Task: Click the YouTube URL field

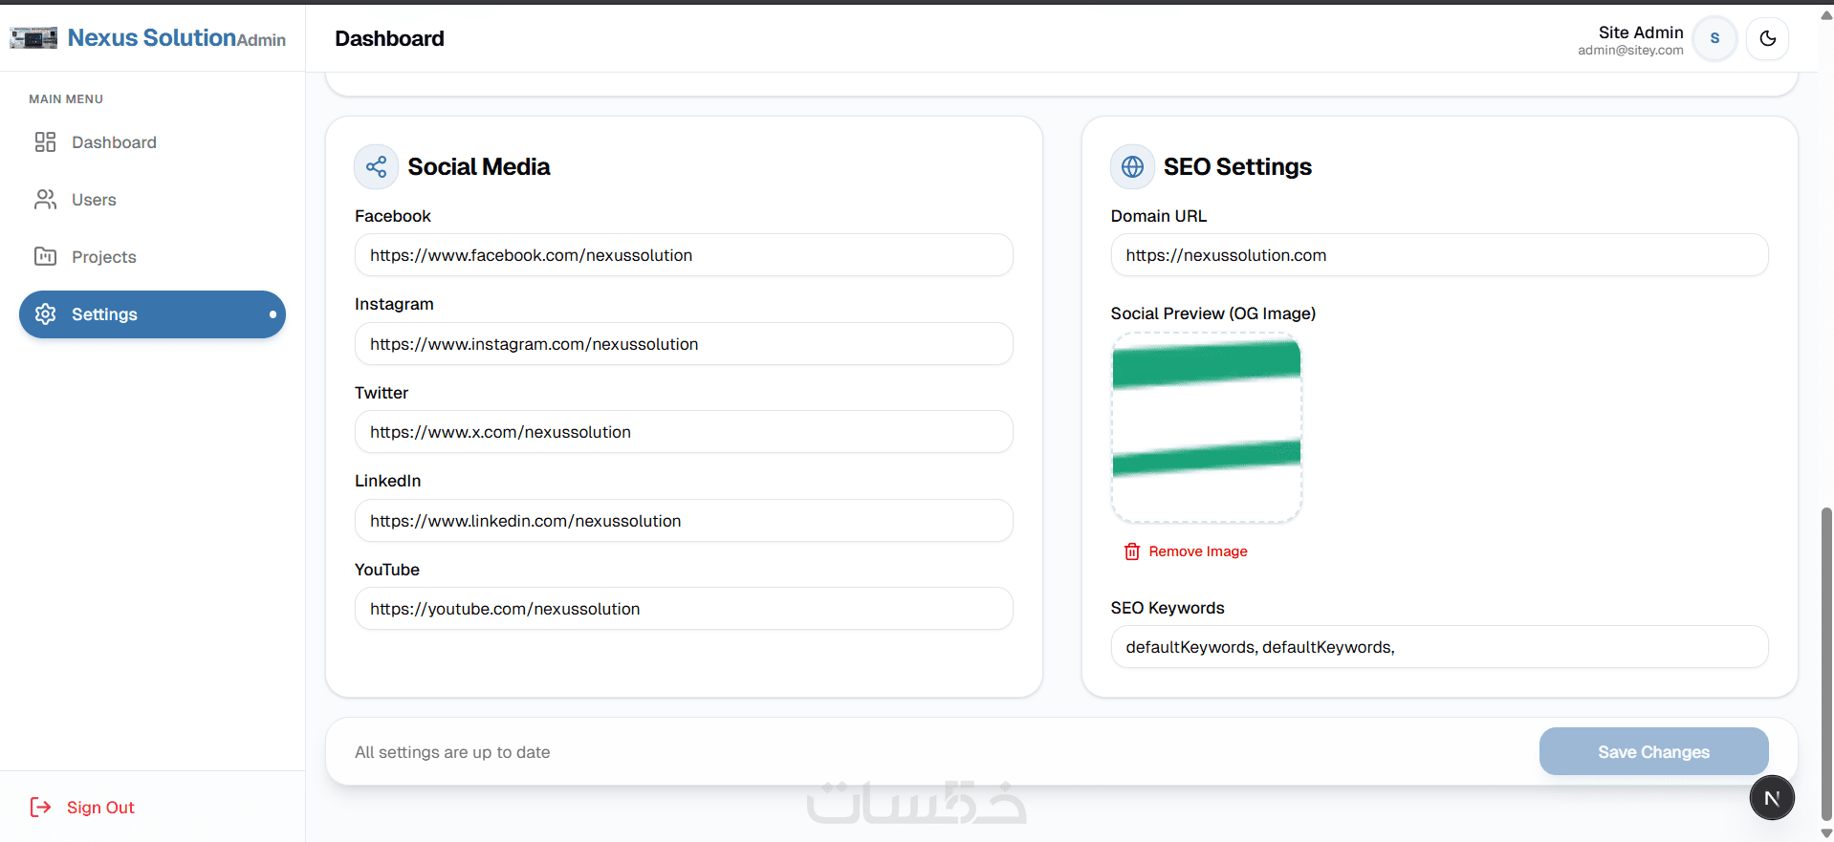Action: pos(684,609)
